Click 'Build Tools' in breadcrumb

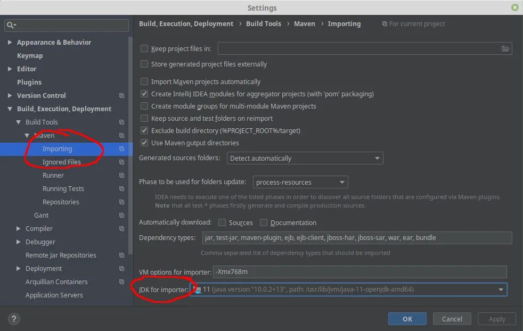tap(264, 23)
